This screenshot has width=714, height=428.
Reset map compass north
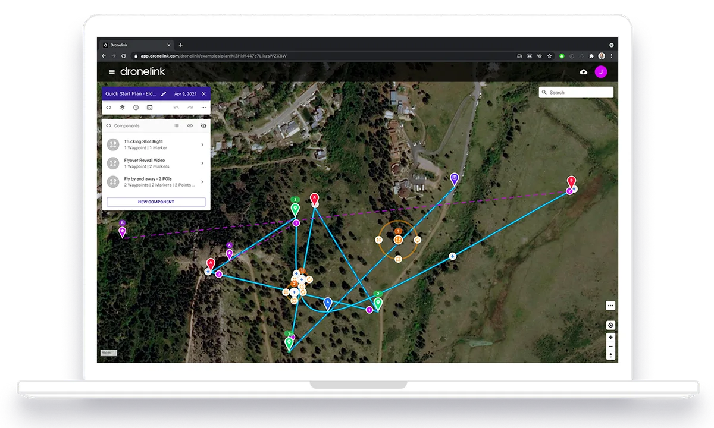(610, 355)
